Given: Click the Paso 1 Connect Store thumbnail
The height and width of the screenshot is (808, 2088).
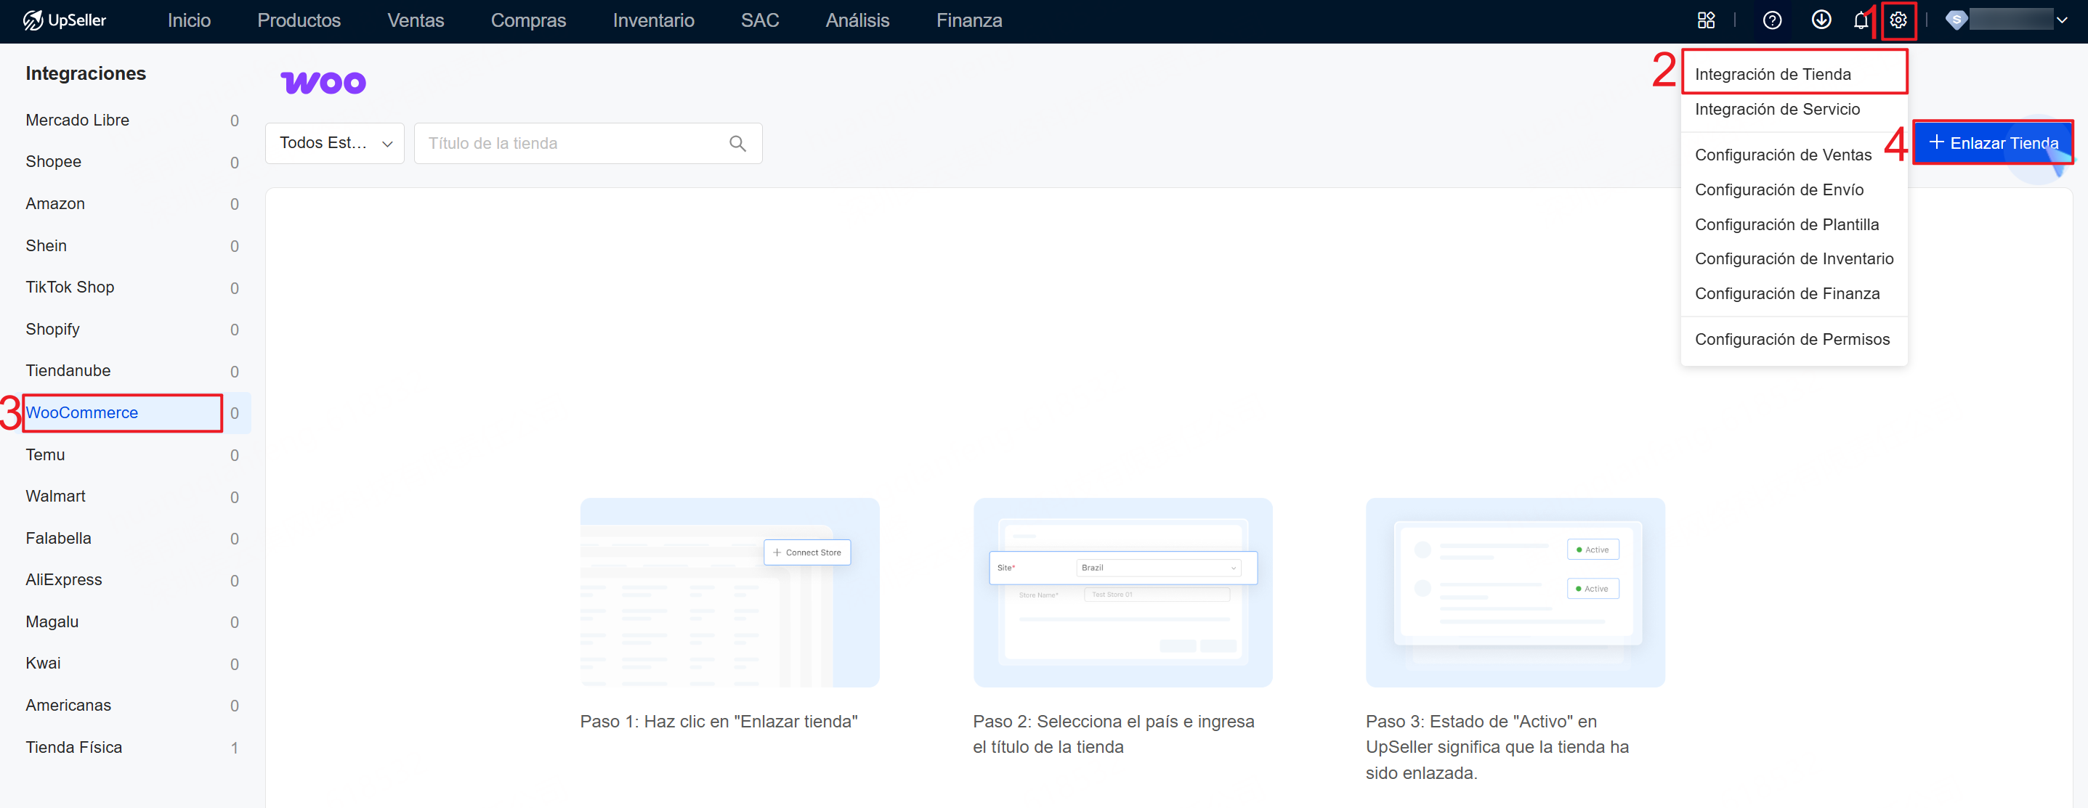Looking at the screenshot, I should coord(729,592).
